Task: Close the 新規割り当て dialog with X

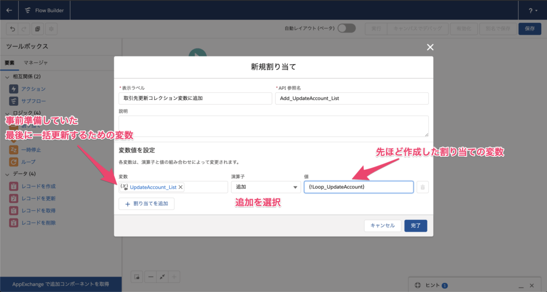Action: [x=430, y=47]
